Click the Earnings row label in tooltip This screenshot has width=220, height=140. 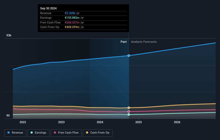(46, 18)
